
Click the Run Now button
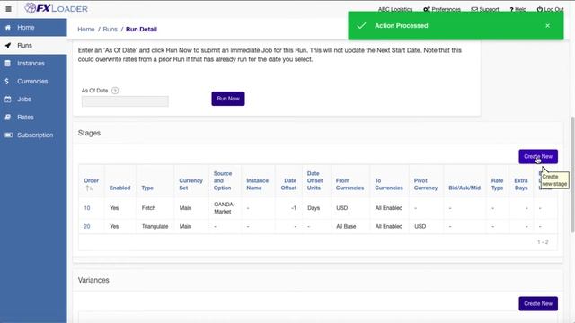pos(228,99)
